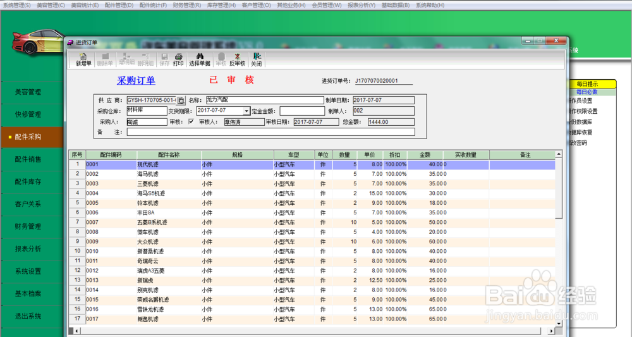Select 配件采购 in left sidebar
The width and height of the screenshot is (632, 337).
(32, 137)
